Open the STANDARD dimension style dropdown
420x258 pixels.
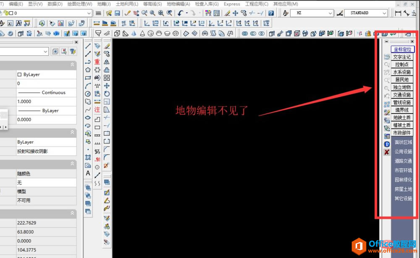click(x=384, y=13)
